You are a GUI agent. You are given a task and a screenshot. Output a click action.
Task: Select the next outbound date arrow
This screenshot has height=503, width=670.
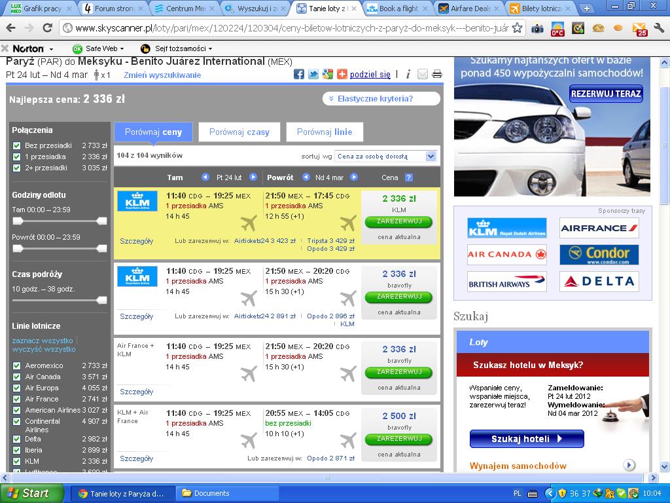pos(253,177)
